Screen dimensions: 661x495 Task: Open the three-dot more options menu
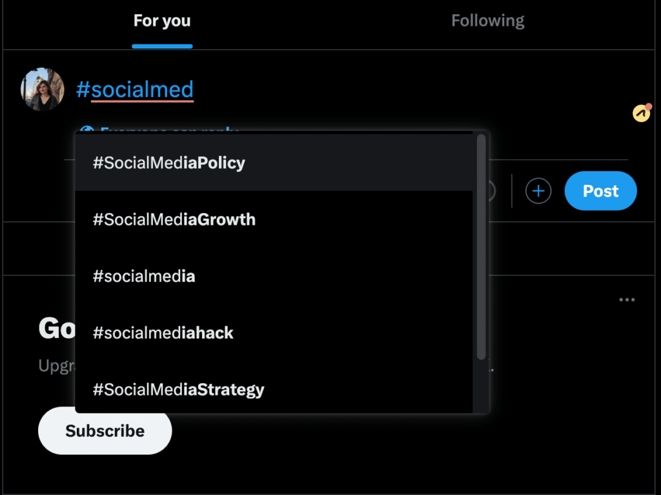627,300
